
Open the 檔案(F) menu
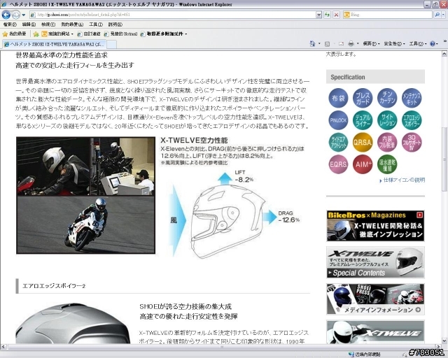point(10,24)
